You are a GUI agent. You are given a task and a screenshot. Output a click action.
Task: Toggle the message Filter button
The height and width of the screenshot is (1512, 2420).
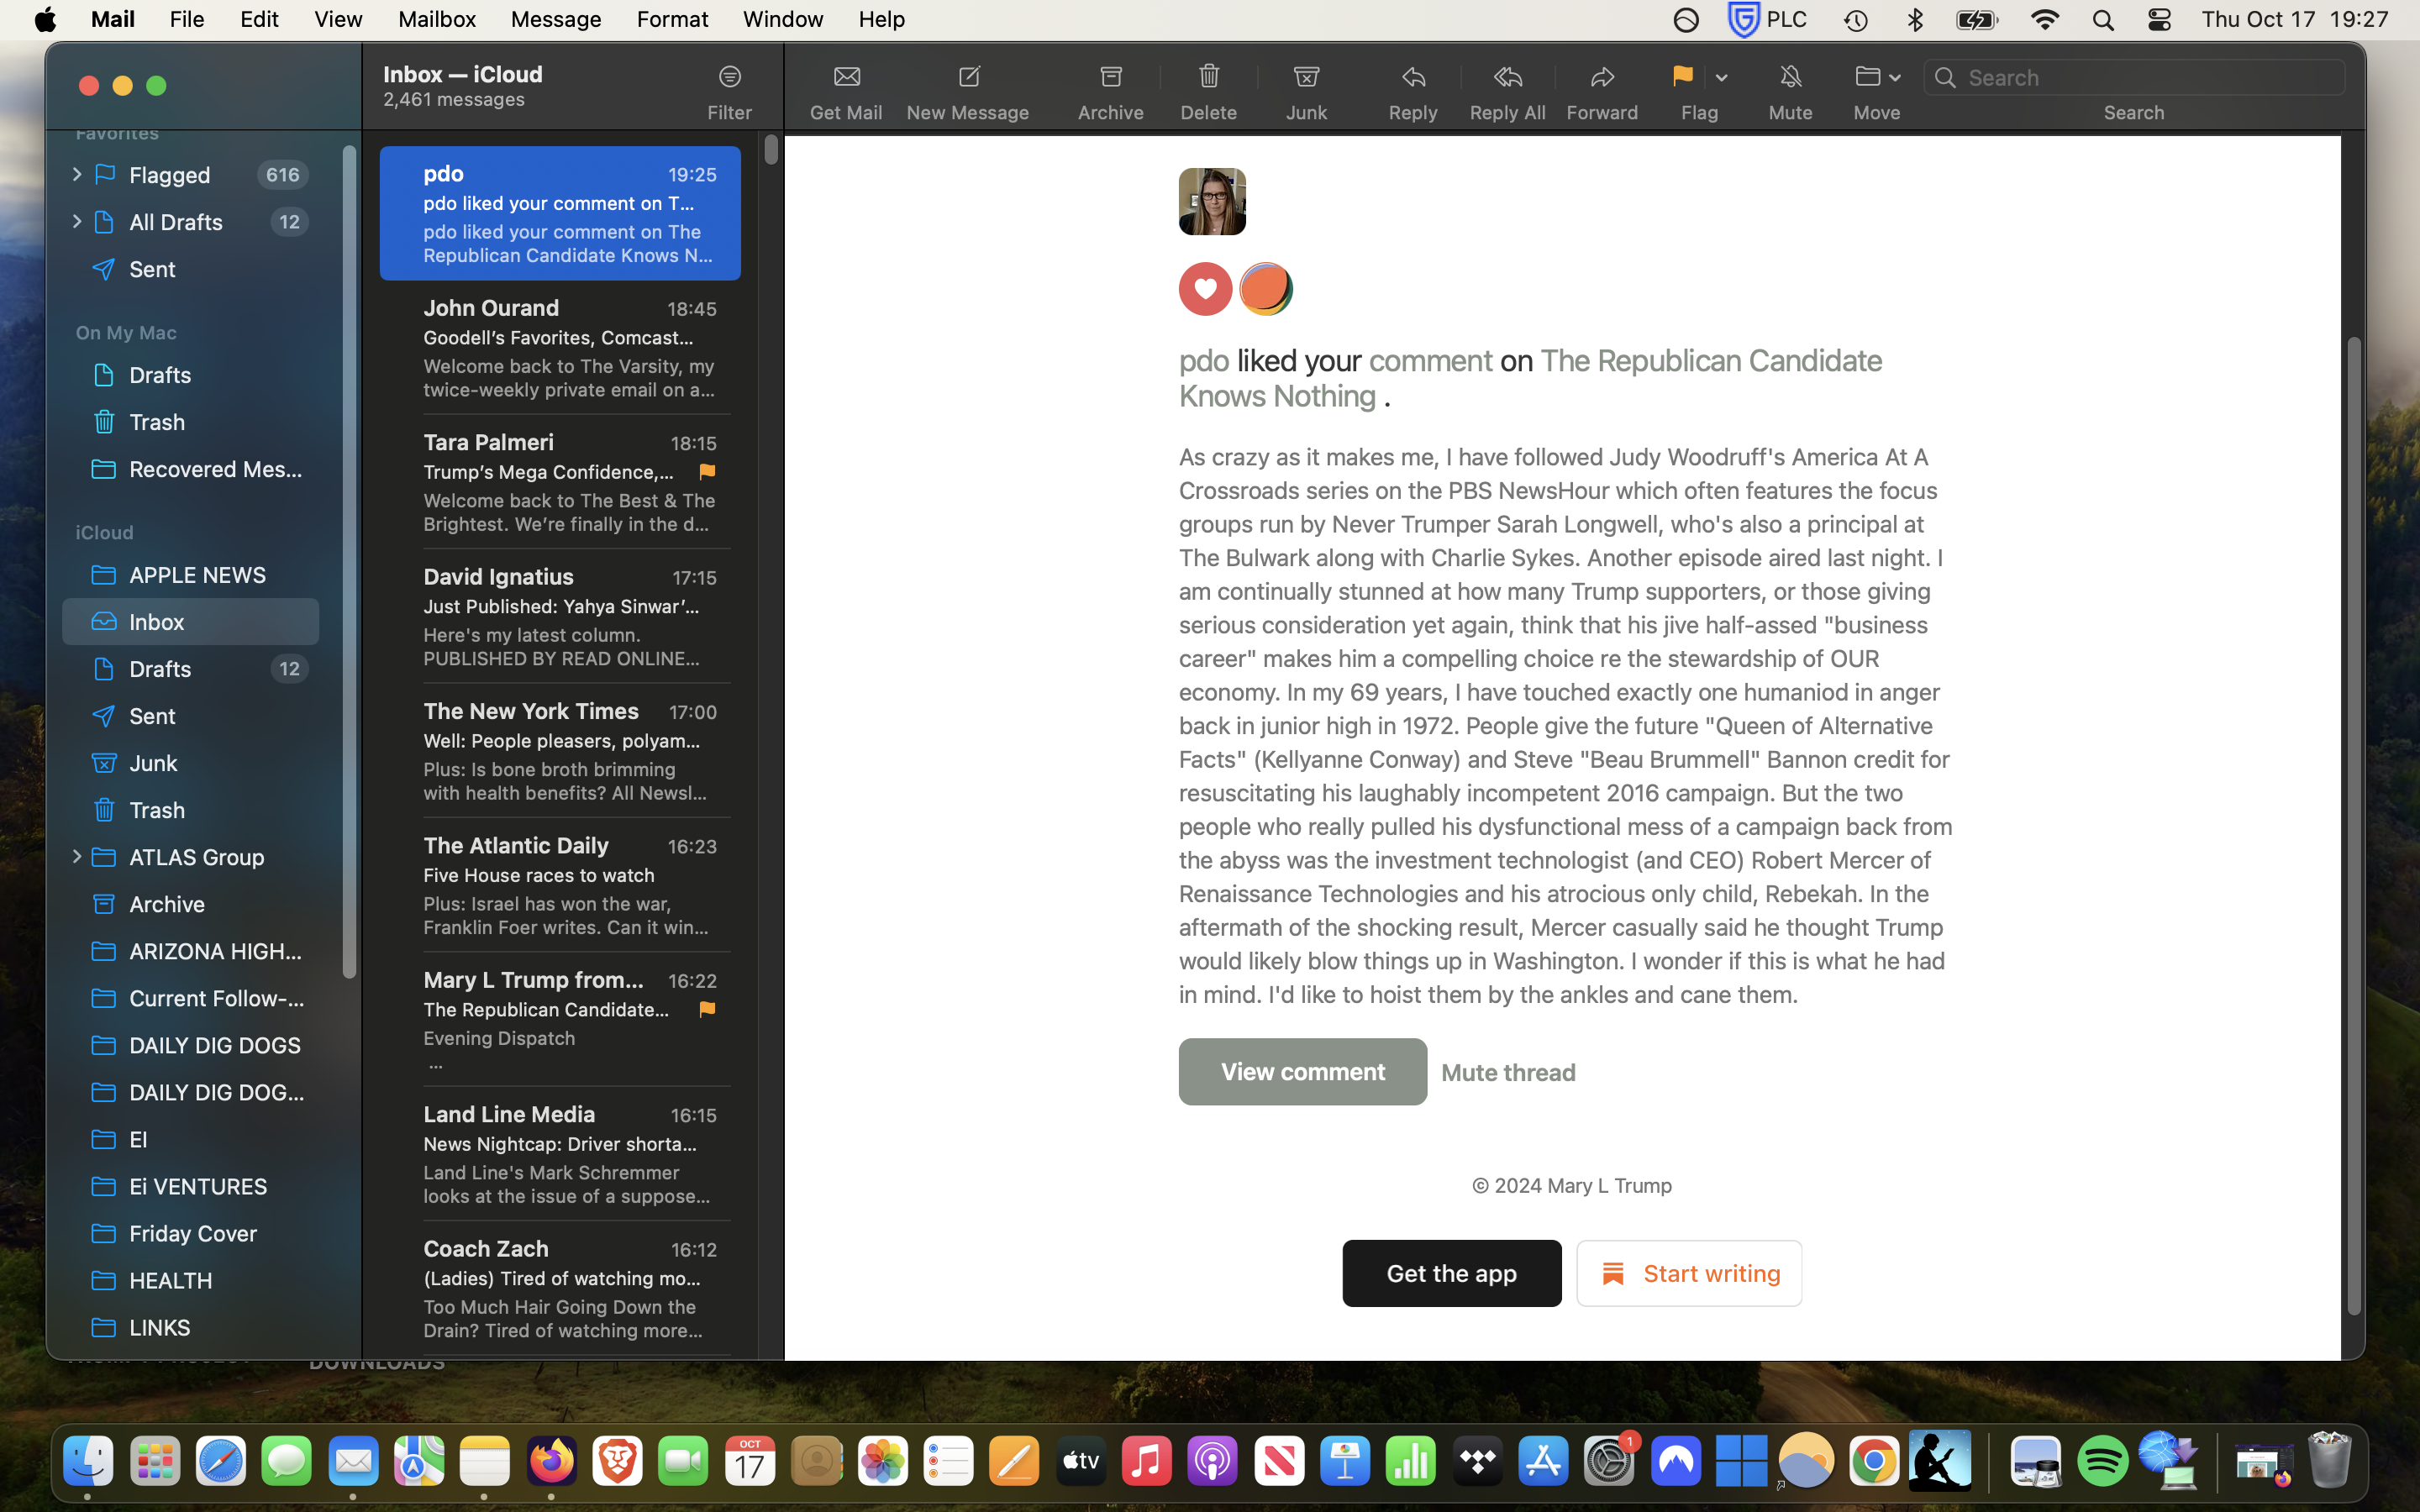point(729,77)
